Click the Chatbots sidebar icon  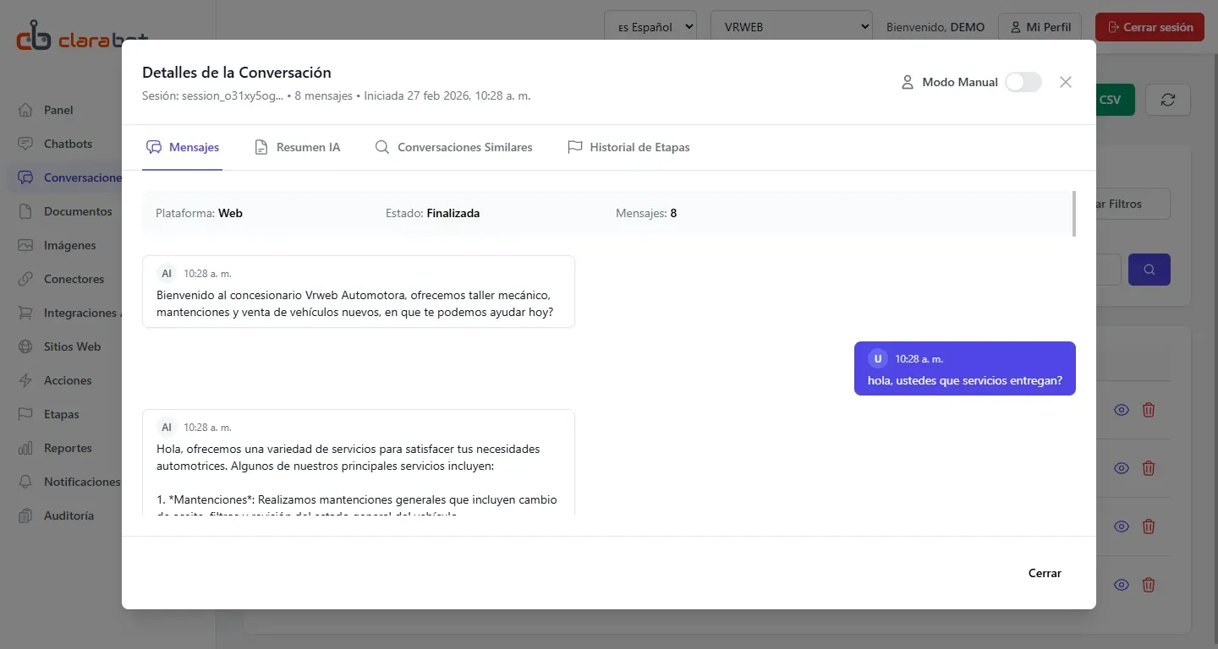(26, 144)
